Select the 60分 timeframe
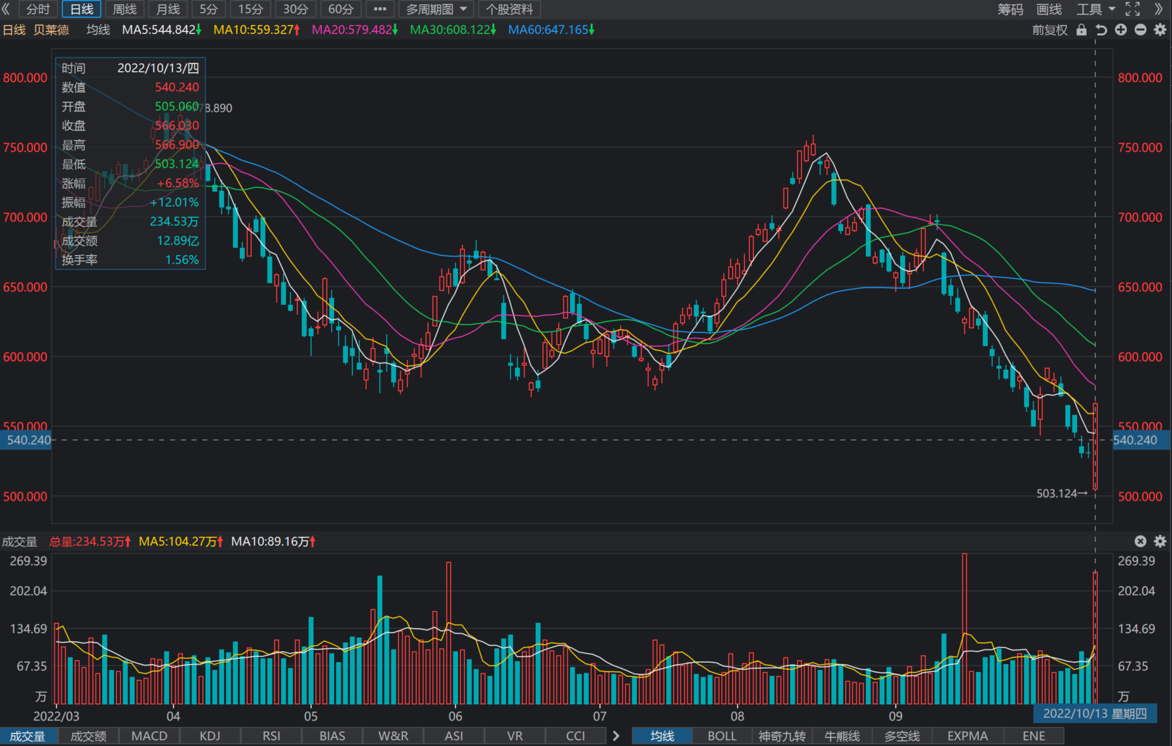The width and height of the screenshot is (1172, 746). (x=341, y=9)
